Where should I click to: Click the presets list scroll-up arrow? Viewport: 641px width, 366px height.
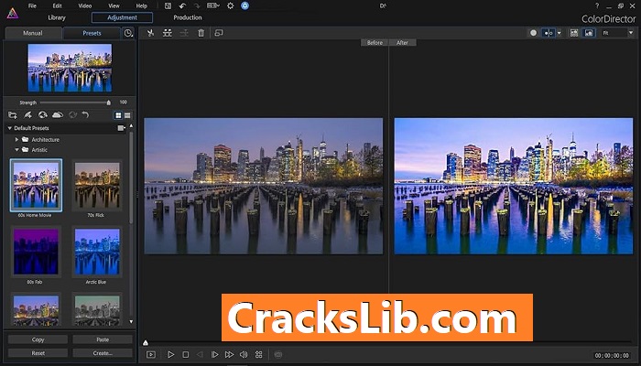[x=131, y=126]
